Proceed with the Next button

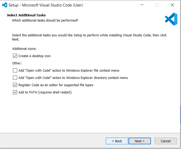point(140,141)
